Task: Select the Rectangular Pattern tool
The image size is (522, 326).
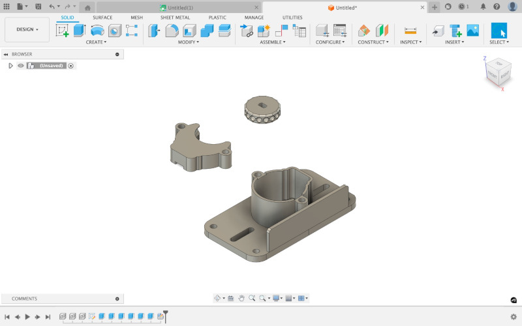Action: (x=132, y=31)
